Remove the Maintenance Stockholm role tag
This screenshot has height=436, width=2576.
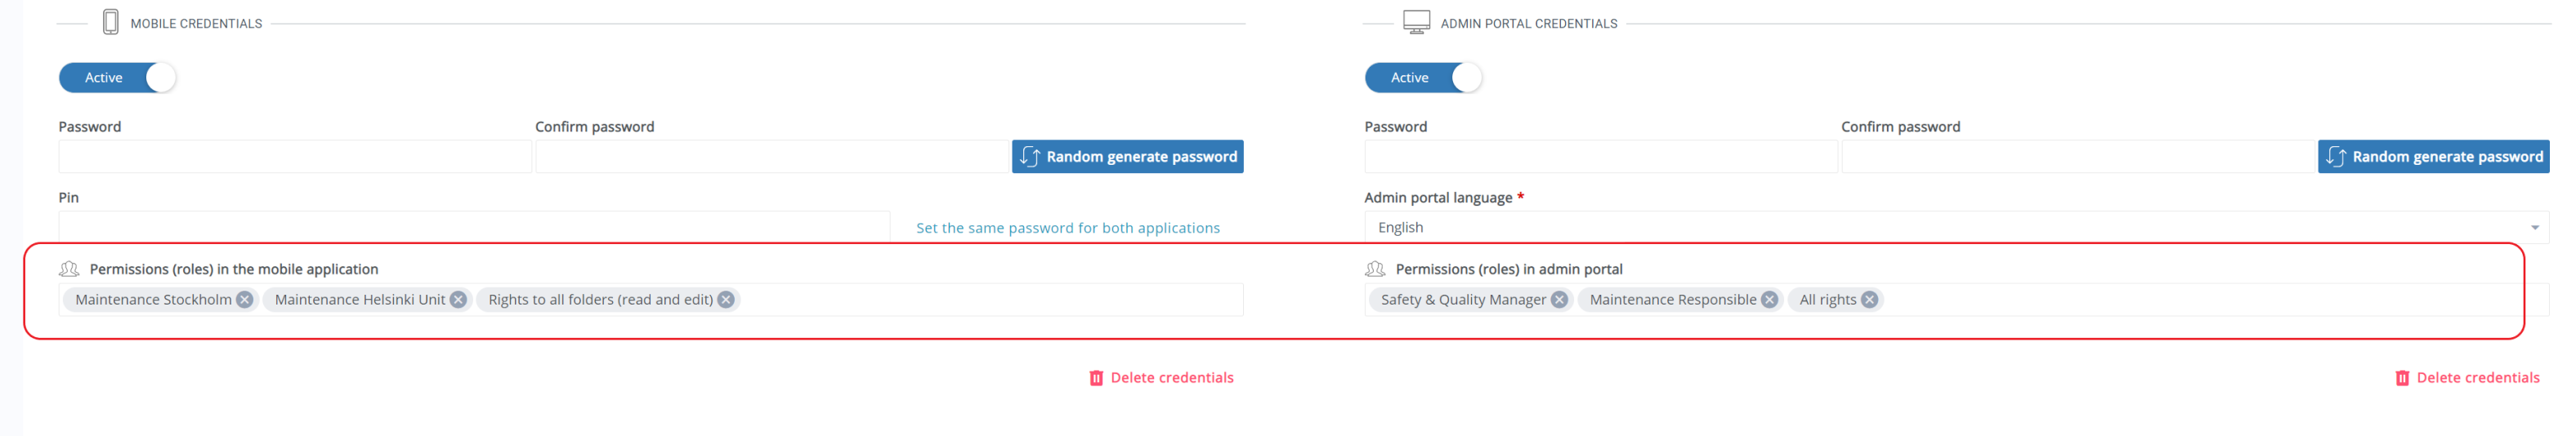point(244,300)
